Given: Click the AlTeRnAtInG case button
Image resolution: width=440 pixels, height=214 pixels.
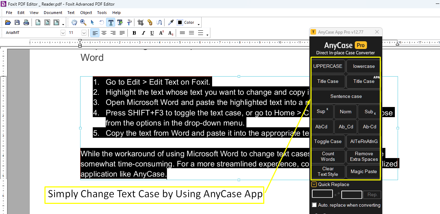Looking at the screenshot, I should pyautogui.click(x=364, y=141).
